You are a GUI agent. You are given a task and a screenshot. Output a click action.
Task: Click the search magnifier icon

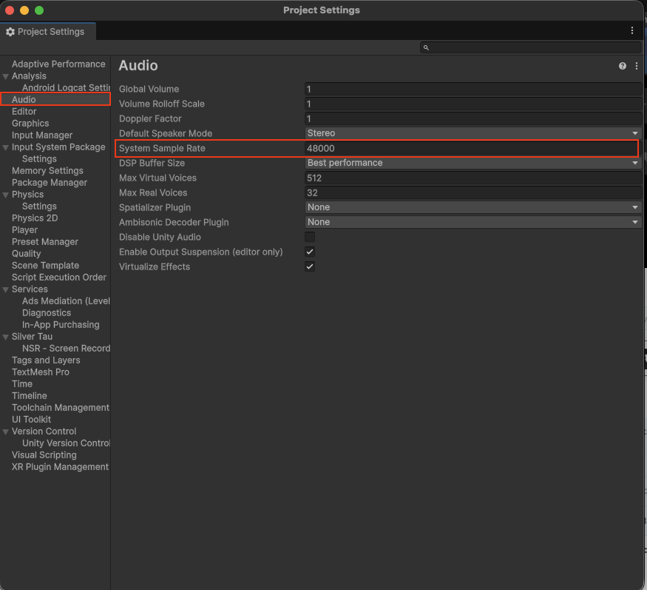click(426, 48)
